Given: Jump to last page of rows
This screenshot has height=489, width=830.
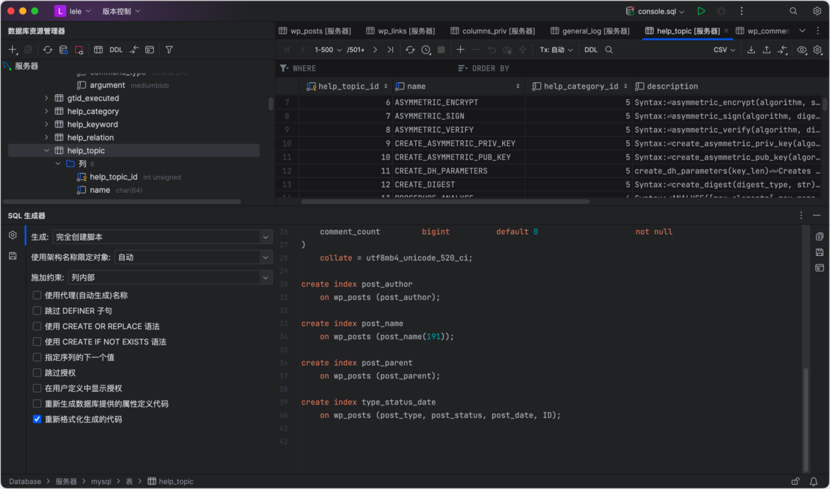Looking at the screenshot, I should pyautogui.click(x=391, y=50).
